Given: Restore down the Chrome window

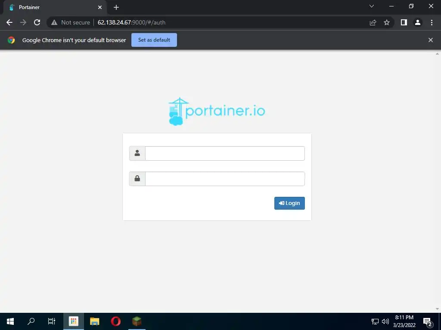Looking at the screenshot, I should 411,6.
